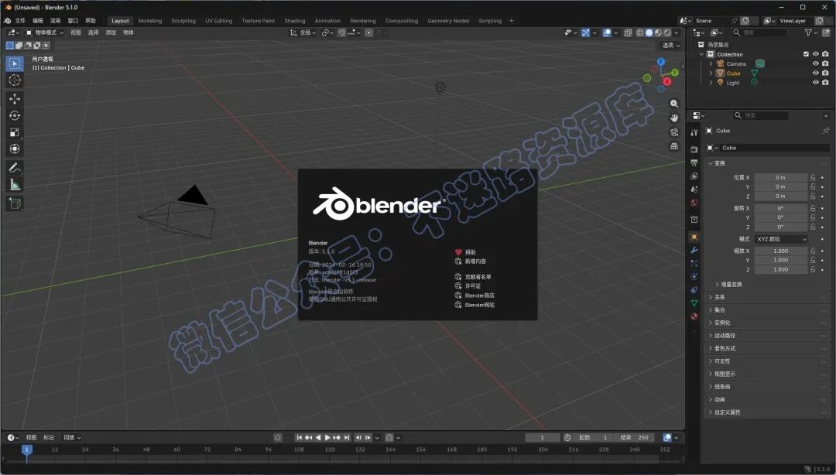Uncheck the Collection exclude checkbox
The width and height of the screenshot is (836, 475).
806,54
